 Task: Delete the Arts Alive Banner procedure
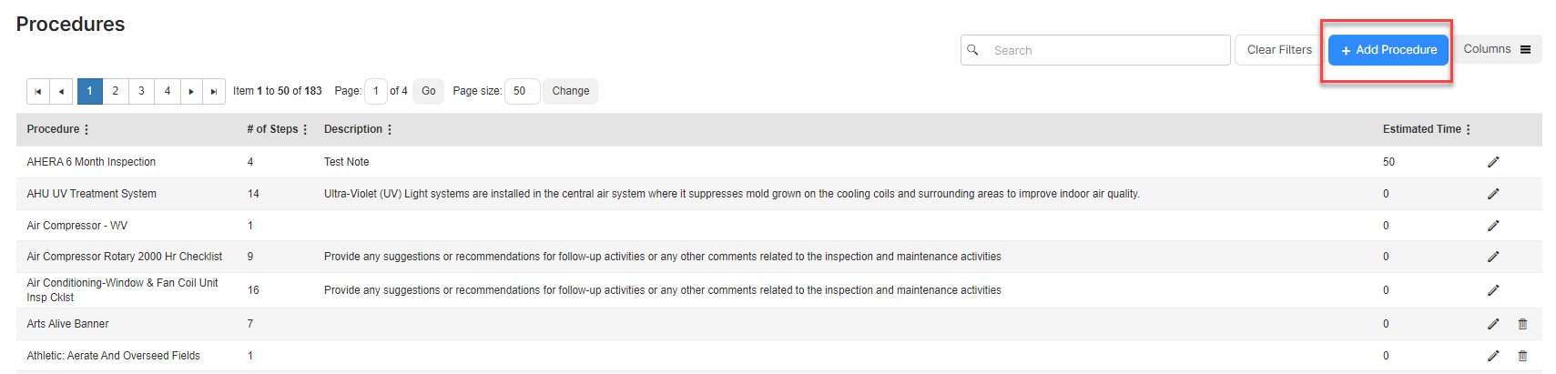click(x=1522, y=324)
